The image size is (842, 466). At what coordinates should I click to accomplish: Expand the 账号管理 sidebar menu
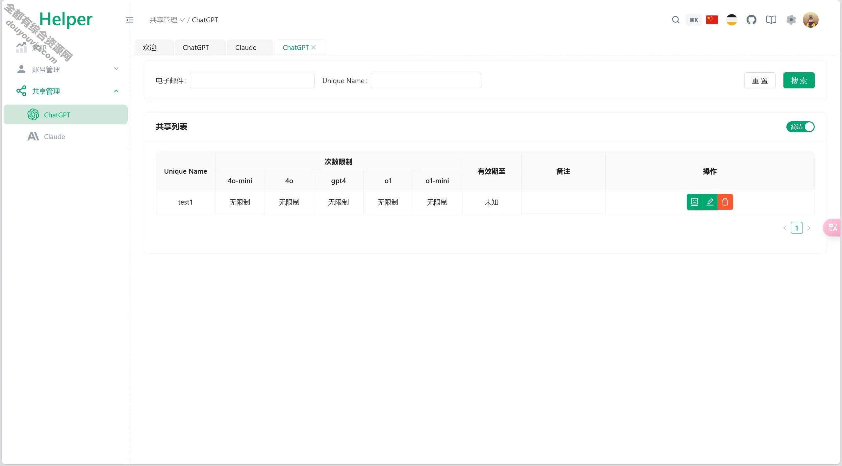[x=66, y=69]
